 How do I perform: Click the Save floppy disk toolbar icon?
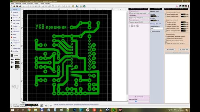click(x=17, y=6)
